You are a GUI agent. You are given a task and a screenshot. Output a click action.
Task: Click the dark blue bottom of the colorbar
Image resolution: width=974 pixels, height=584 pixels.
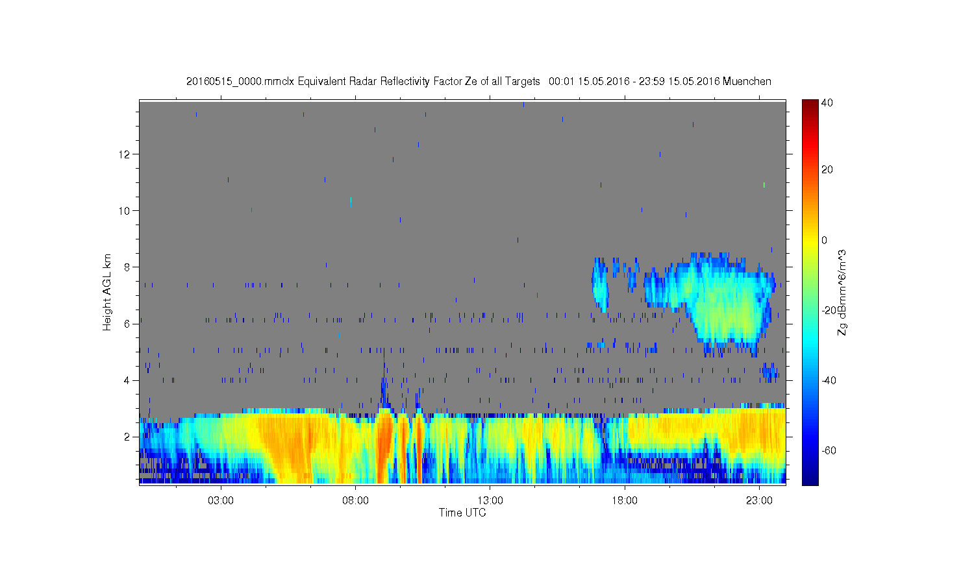tap(810, 479)
